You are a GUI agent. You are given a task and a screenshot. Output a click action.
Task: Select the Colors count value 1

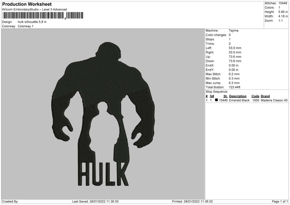pyautogui.click(x=279, y=8)
